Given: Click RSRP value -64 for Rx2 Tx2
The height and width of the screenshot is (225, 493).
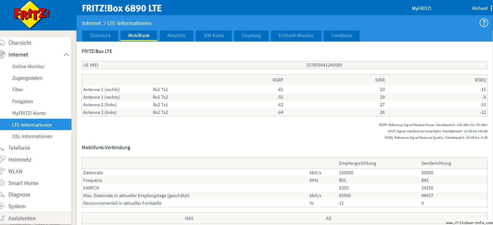Looking at the screenshot, I should coord(280,112).
